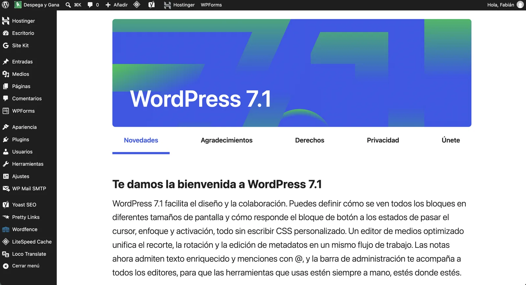Click the Site Kit Google icon

(x=6, y=45)
